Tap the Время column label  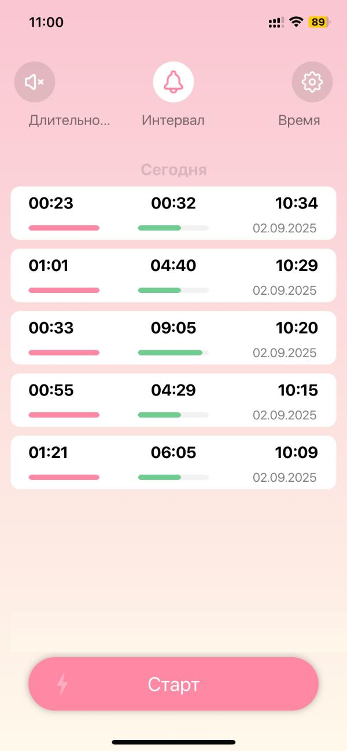pos(299,120)
